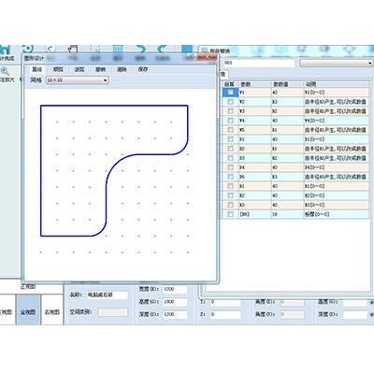The width and height of the screenshot is (374, 374).
Task: Click the width field showing 1200
Action: click(175, 289)
